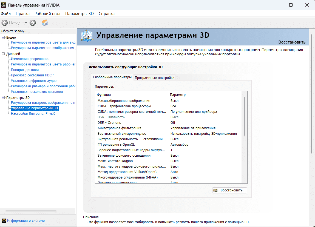
Task: Open Настройка Surround, PhysX page
Action: (x=33, y=114)
